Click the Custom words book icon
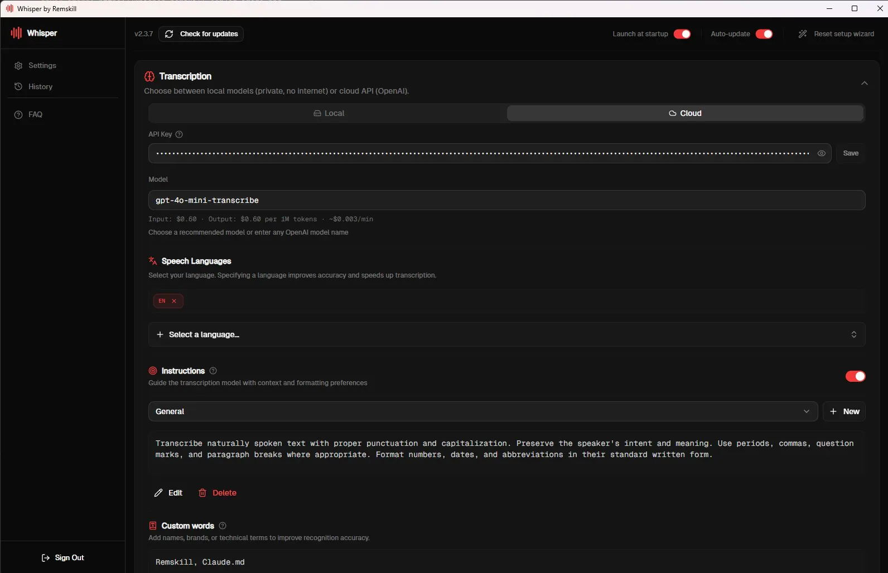Screen dimensions: 888x573 coord(153,526)
